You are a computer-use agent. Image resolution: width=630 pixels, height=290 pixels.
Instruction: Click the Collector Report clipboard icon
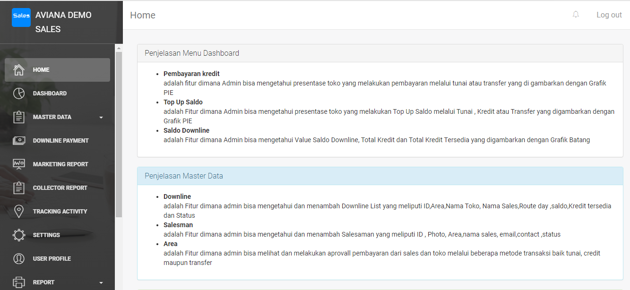(19, 188)
